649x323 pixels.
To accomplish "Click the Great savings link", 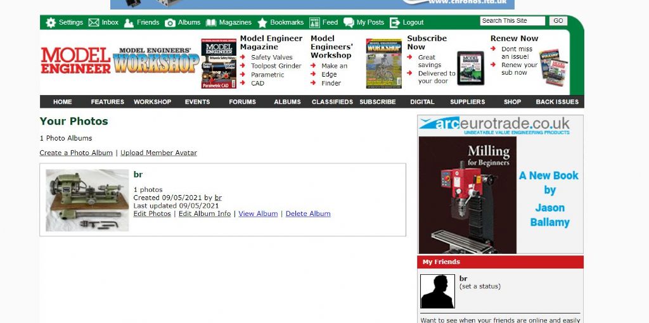I will point(430,61).
